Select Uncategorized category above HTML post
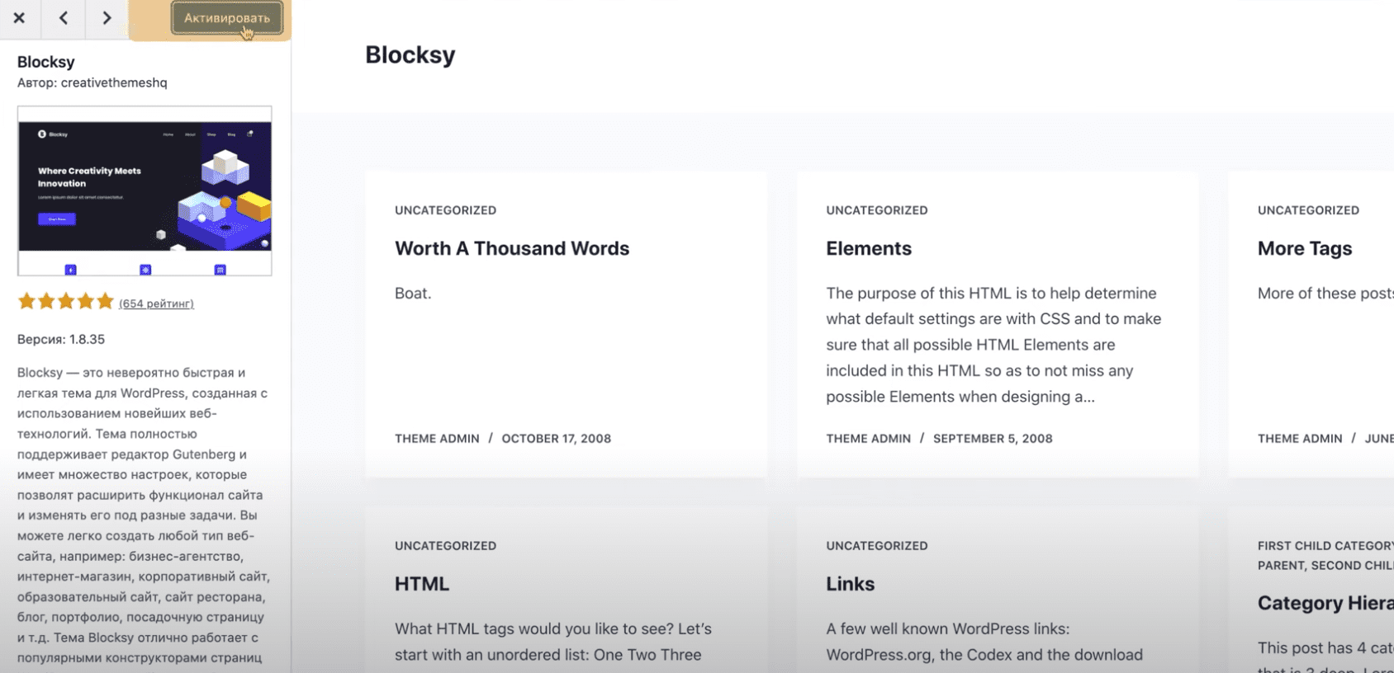The image size is (1394, 673). (445, 546)
